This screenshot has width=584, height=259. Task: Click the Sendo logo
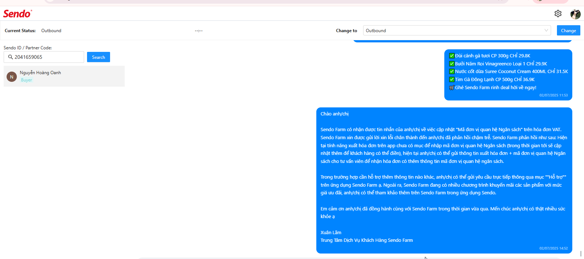click(18, 14)
